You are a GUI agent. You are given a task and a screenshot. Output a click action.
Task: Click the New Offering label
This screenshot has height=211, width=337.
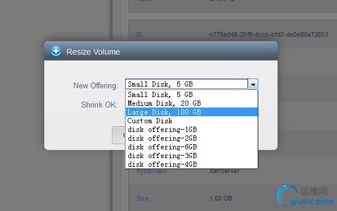click(x=96, y=85)
